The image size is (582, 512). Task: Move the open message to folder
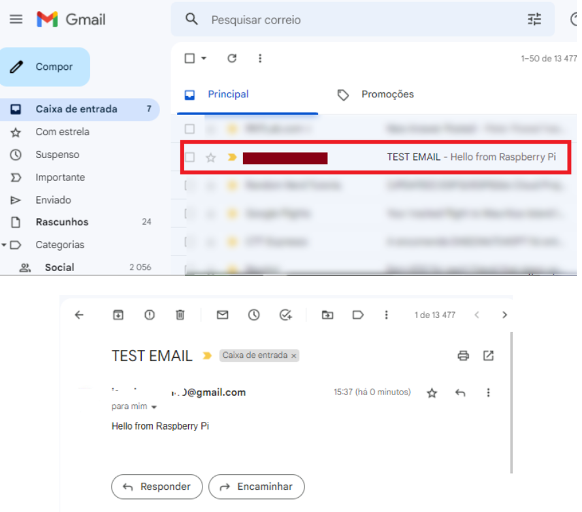327,315
